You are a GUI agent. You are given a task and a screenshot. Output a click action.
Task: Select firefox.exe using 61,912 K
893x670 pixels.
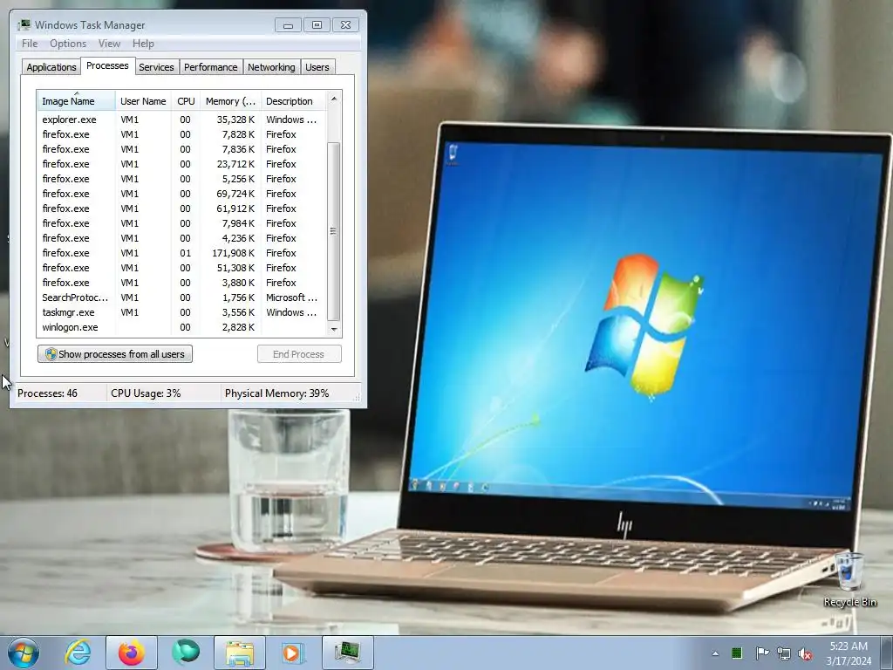tap(181, 209)
